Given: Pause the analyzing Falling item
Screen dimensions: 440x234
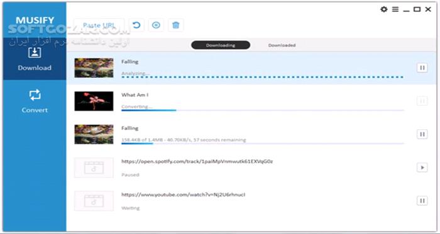Looking at the screenshot, I should (422, 68).
